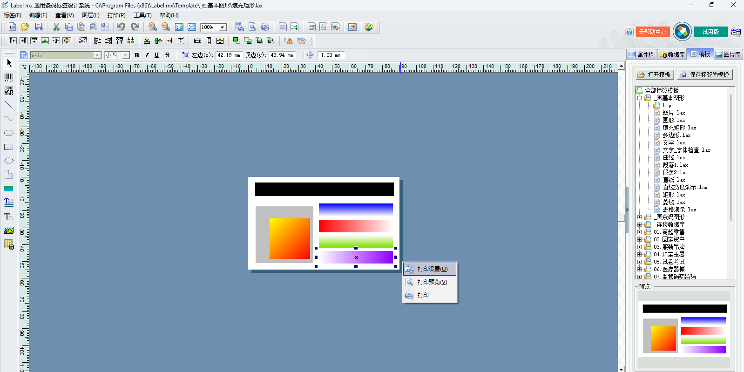Toggle italic text formatting
The image size is (744, 372).
pyautogui.click(x=147, y=55)
